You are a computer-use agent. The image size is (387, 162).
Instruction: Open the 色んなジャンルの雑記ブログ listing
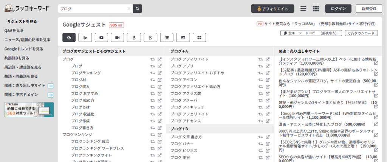327,83
